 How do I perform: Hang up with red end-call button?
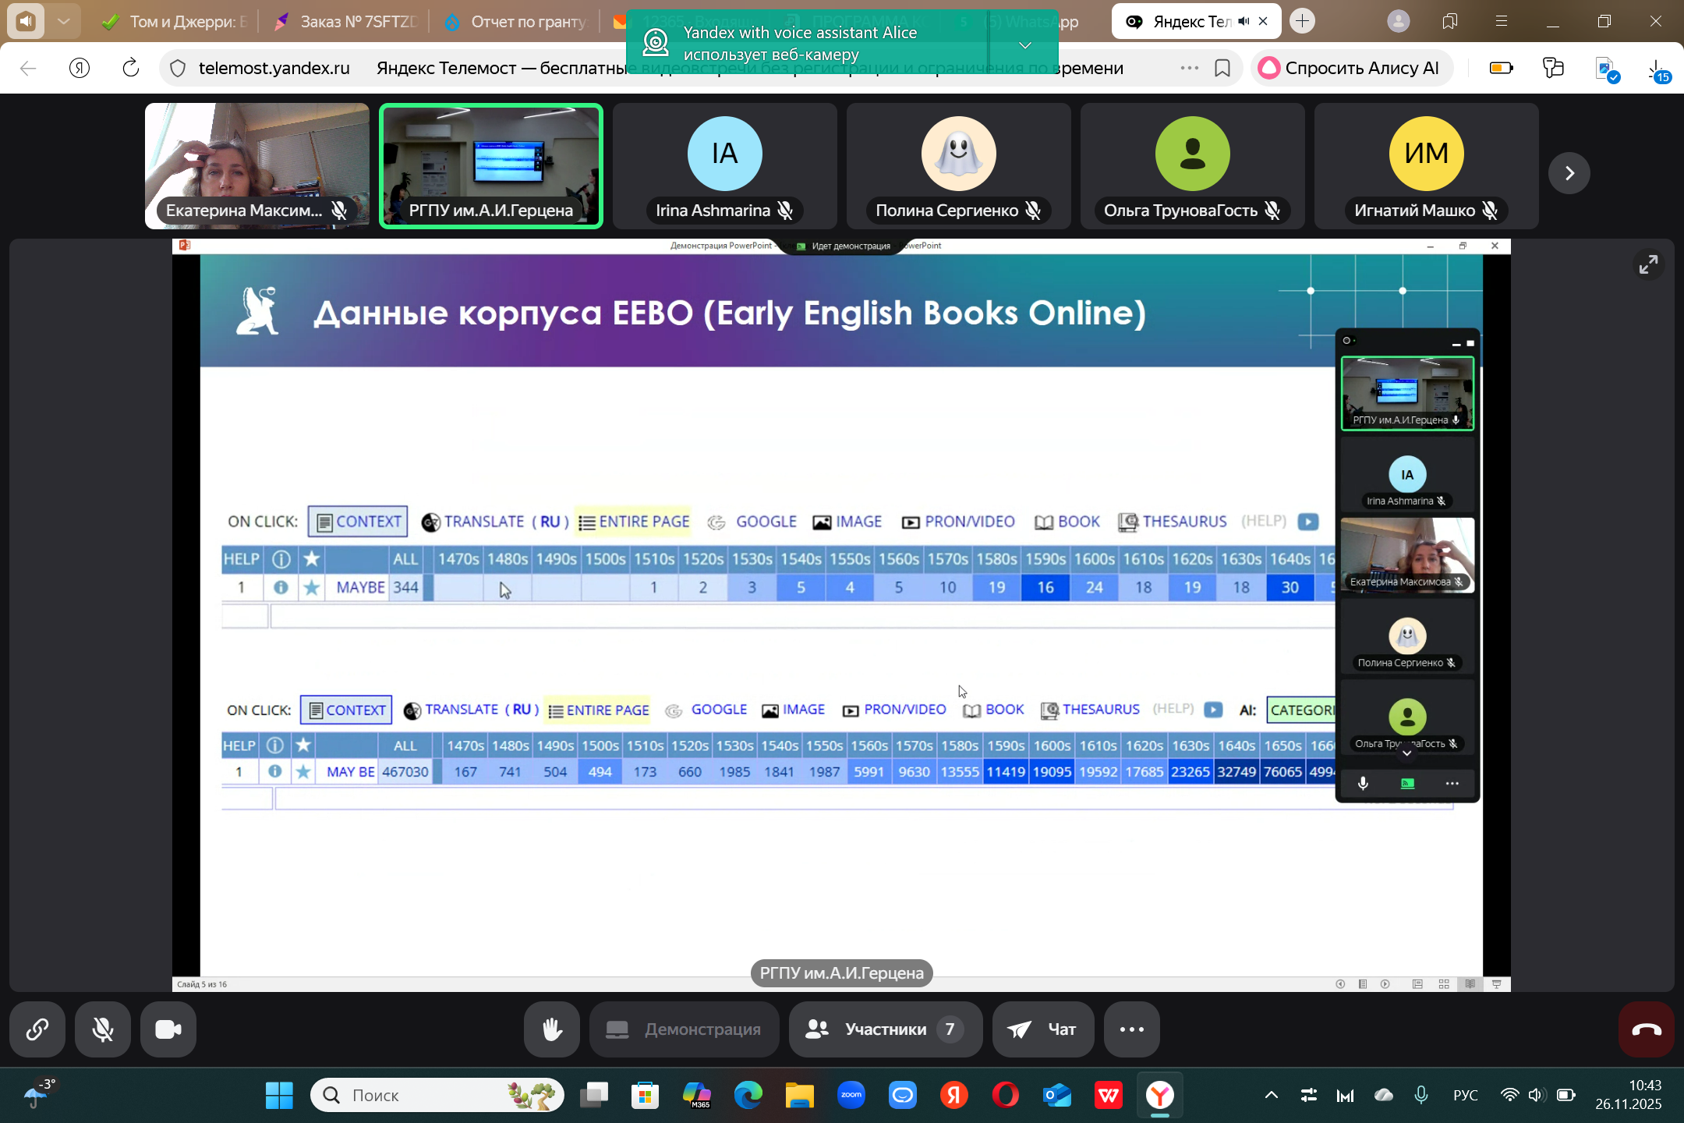(1646, 1029)
